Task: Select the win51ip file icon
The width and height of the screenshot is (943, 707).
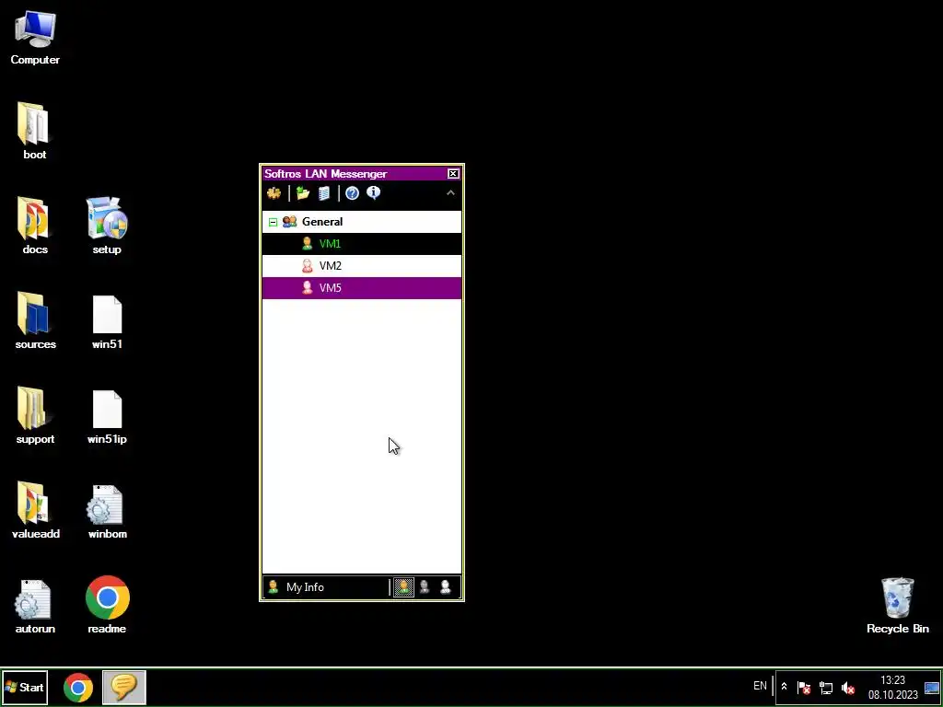Action: point(107,417)
